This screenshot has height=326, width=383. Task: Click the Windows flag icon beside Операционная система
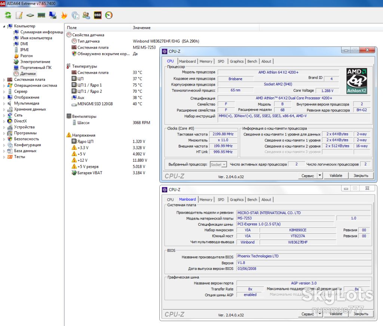coord(10,85)
